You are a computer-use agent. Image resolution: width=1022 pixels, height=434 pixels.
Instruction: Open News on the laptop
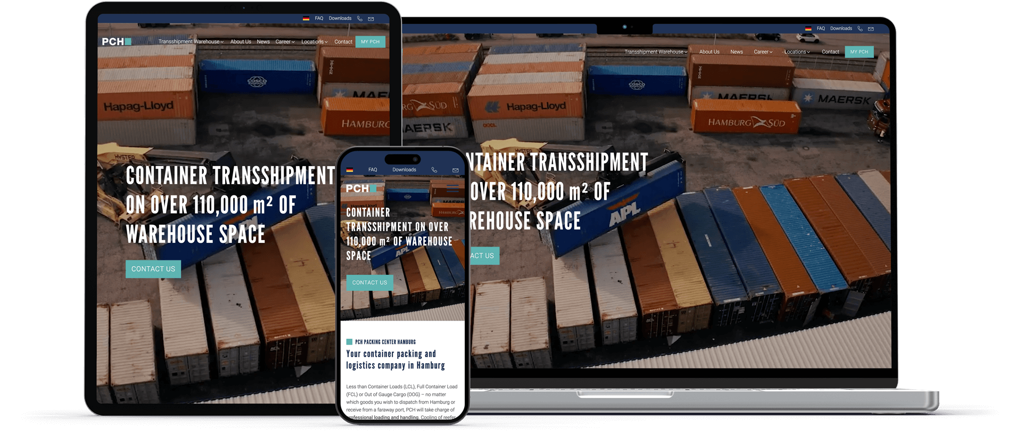pyautogui.click(x=737, y=52)
